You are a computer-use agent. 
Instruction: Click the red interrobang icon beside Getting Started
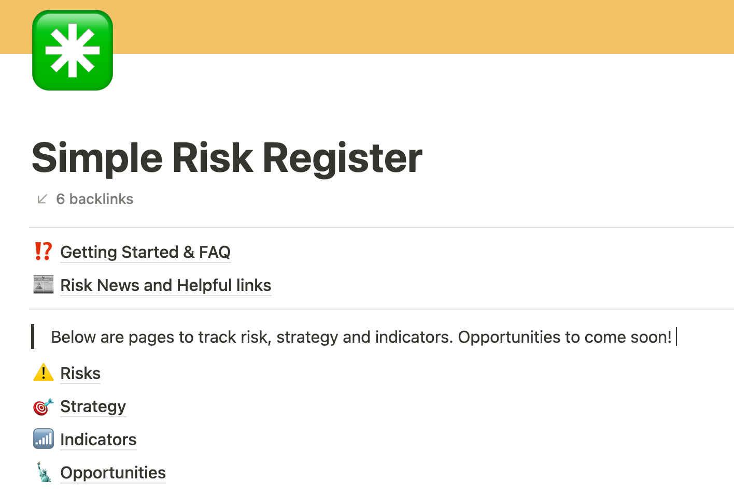43,252
